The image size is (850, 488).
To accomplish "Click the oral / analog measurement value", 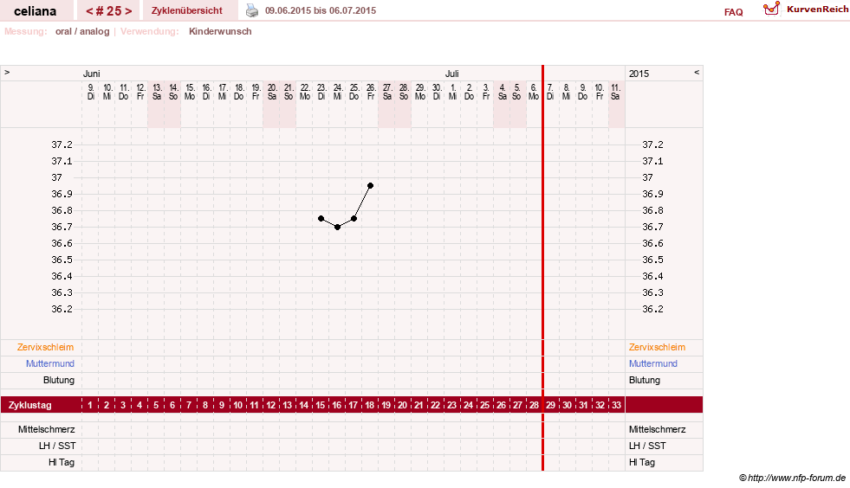I will point(82,31).
